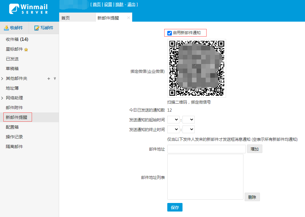
Task: Switch to the 首页 tab
Action: point(77,18)
